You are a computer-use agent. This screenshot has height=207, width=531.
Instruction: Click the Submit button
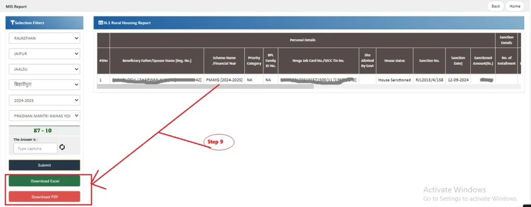[x=45, y=165]
